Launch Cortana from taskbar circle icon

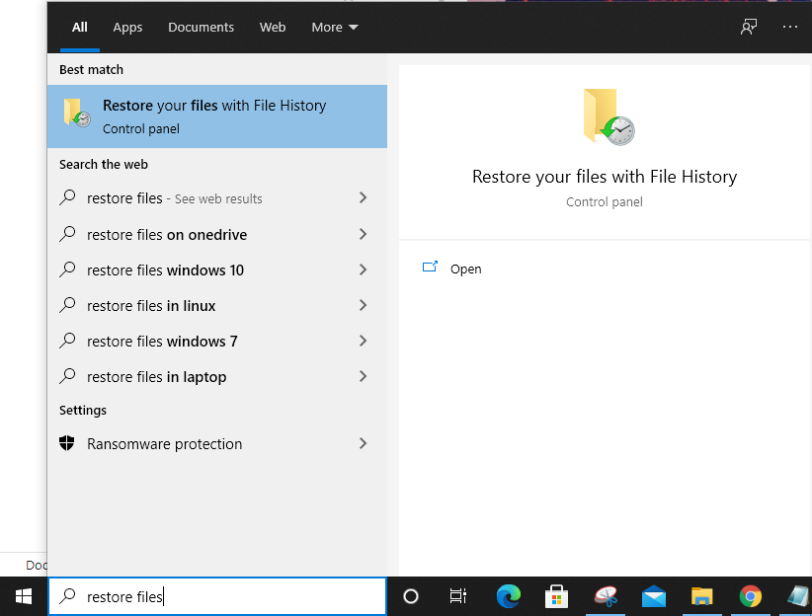(411, 596)
